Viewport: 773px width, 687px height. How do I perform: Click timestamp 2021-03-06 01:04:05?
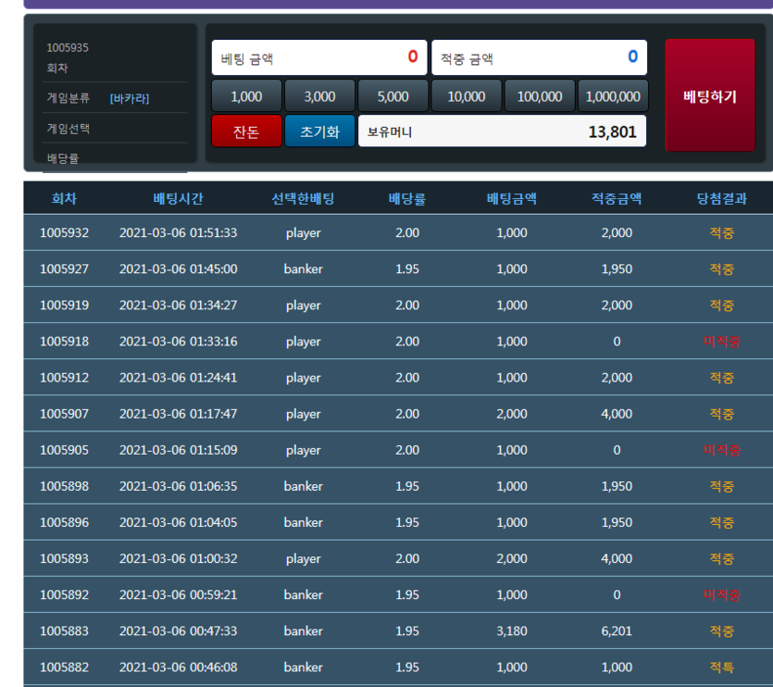pyautogui.click(x=178, y=522)
